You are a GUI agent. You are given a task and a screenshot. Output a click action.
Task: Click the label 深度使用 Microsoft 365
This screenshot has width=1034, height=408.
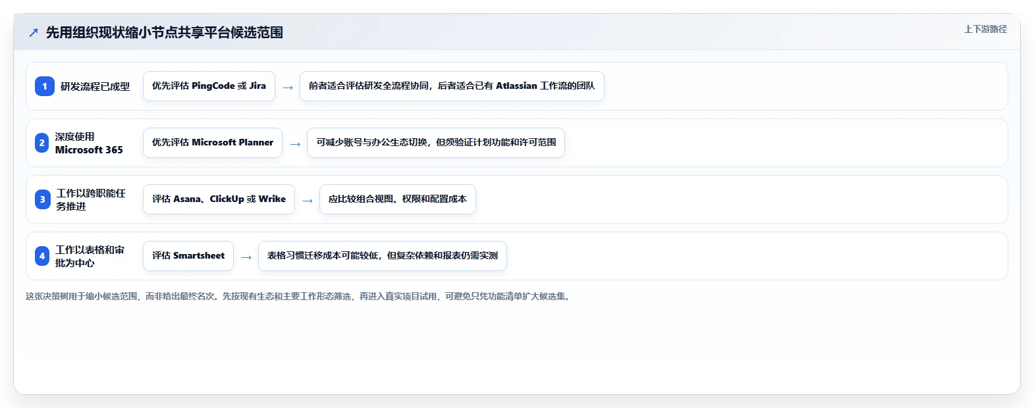click(89, 143)
